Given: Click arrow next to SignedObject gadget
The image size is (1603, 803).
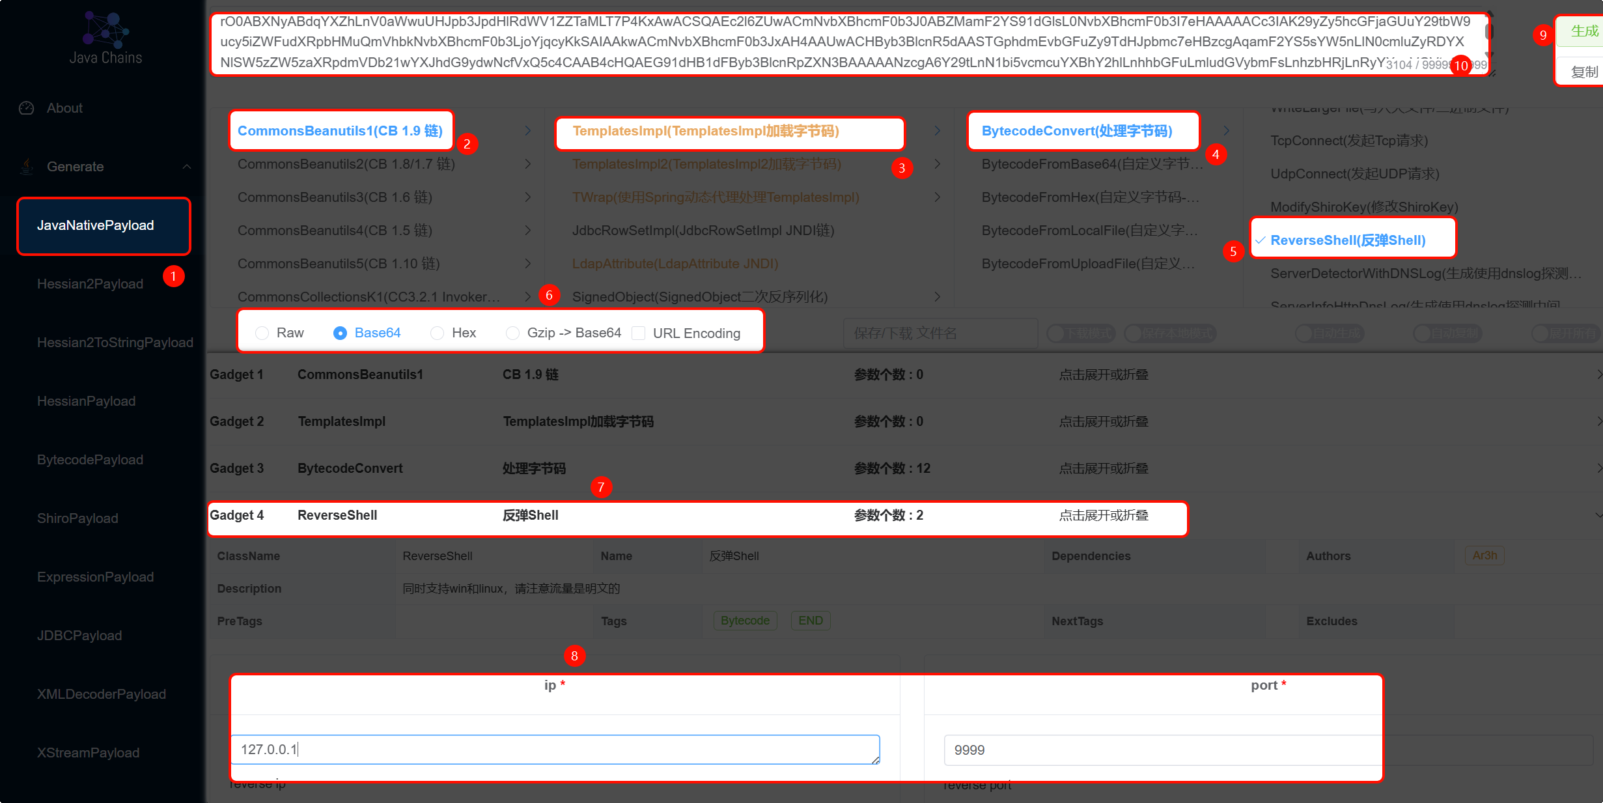Looking at the screenshot, I should click(937, 297).
